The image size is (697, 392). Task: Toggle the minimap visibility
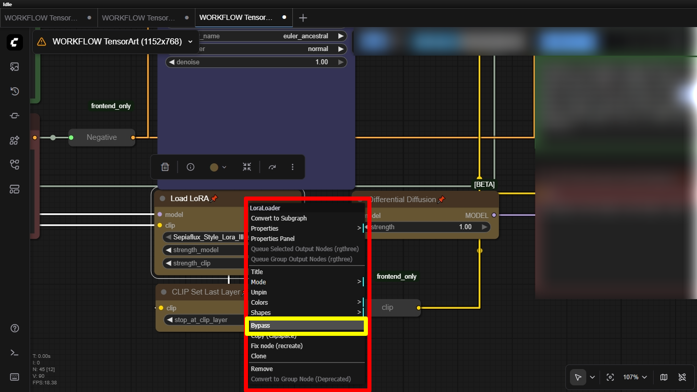pyautogui.click(x=664, y=377)
